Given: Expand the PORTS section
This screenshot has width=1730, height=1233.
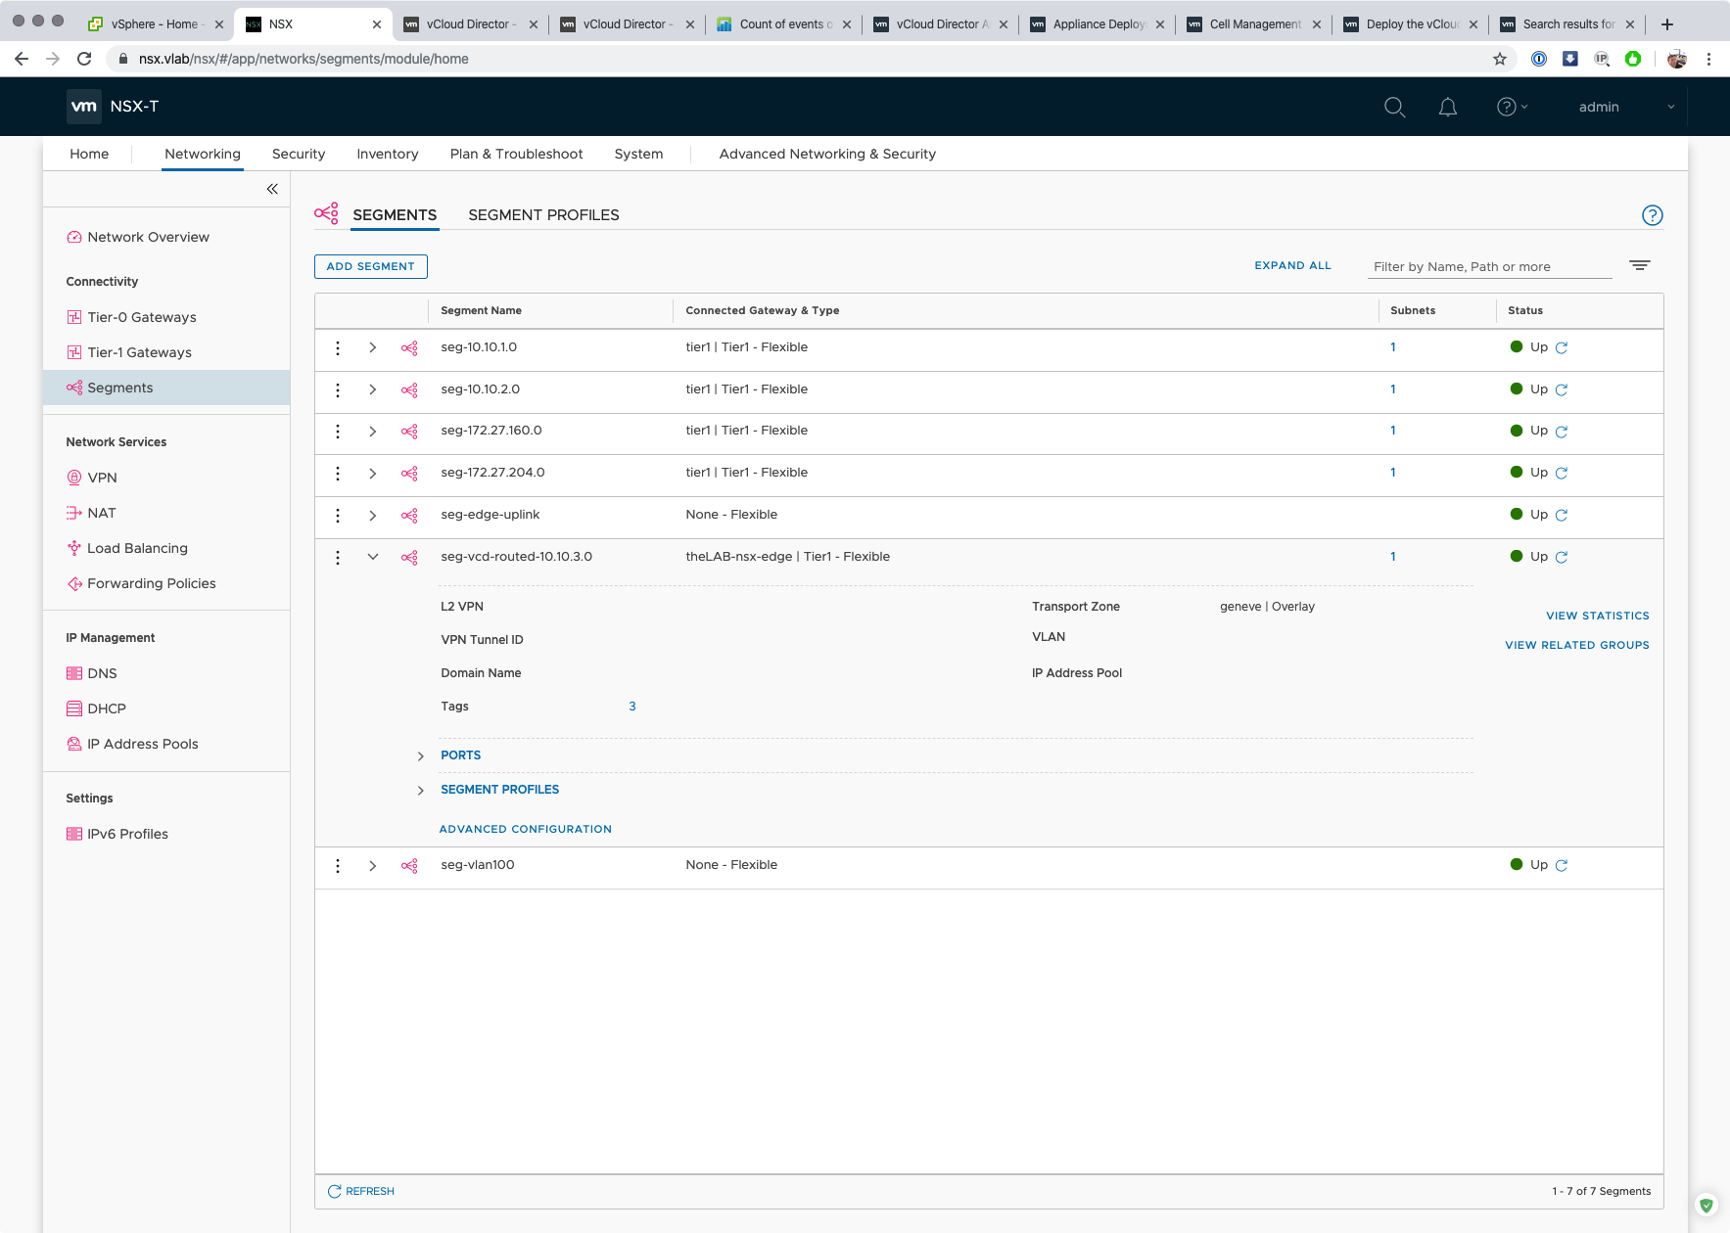Looking at the screenshot, I should pyautogui.click(x=421, y=756).
